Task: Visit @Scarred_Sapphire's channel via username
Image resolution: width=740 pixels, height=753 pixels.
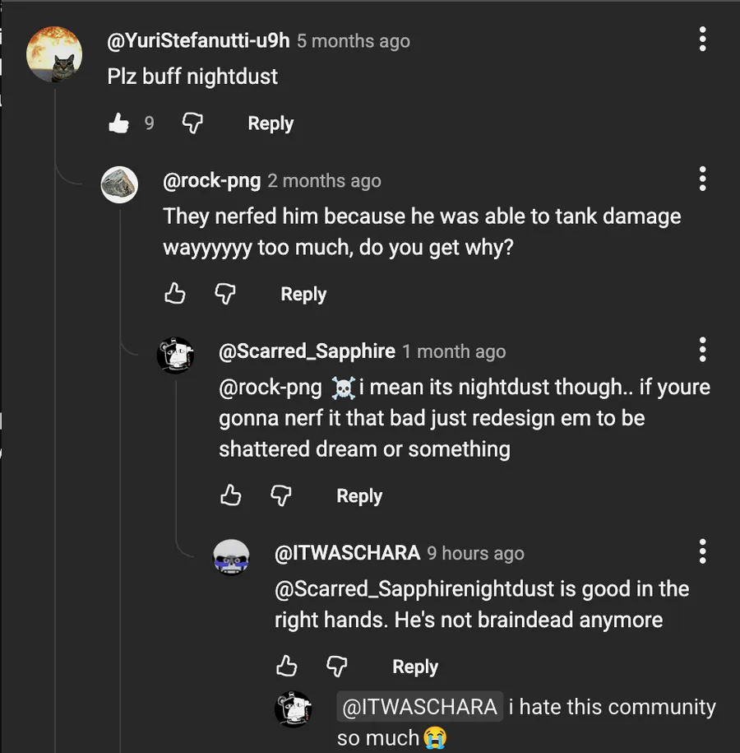Action: (307, 351)
